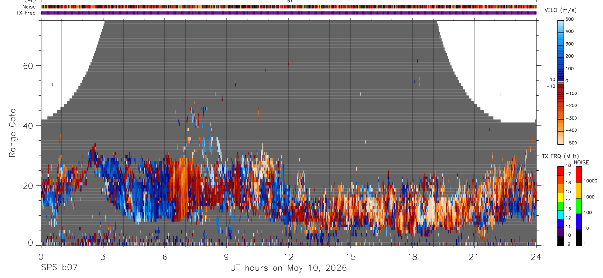Click the "12" hour tick on the time axis
The width and height of the screenshot is (603, 278).
(x=289, y=256)
